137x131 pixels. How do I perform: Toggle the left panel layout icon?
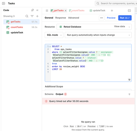click(x=4, y=3)
